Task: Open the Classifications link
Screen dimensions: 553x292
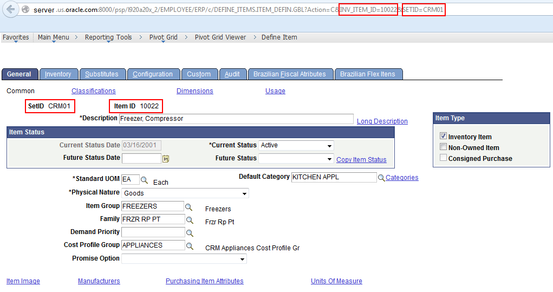Action: tap(94, 91)
